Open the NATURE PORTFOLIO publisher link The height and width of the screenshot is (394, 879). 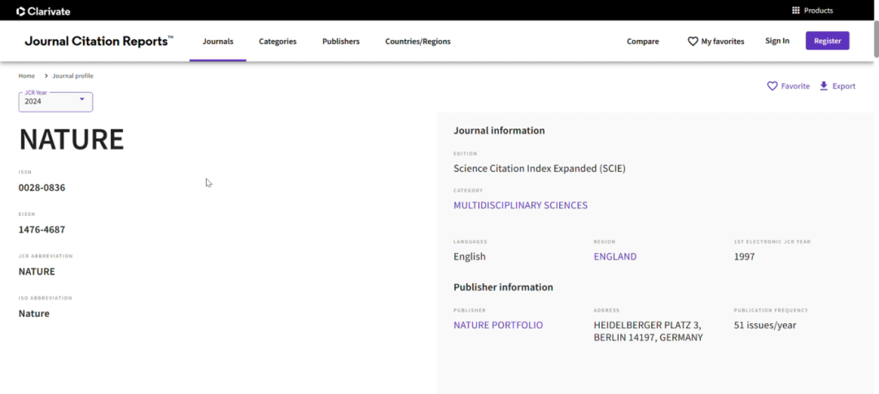pyautogui.click(x=498, y=325)
